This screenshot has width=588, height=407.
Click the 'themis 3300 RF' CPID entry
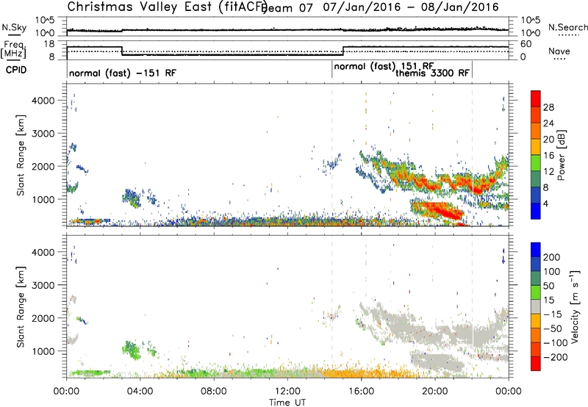point(432,73)
